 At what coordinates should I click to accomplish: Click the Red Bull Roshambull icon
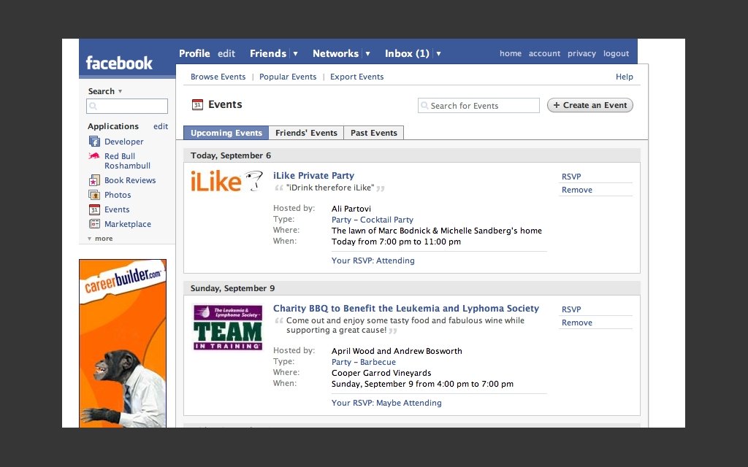pos(94,155)
